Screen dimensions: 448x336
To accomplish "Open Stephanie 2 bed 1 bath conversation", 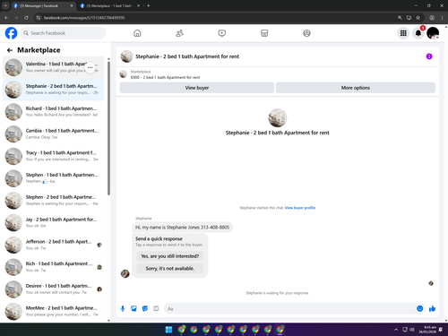I will [x=54, y=90].
